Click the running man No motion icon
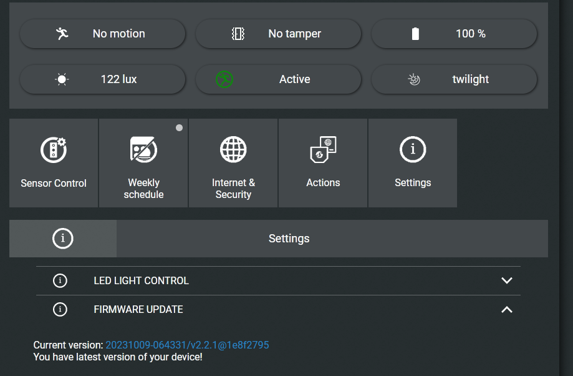Viewport: 573px width, 376px height. tap(62, 34)
